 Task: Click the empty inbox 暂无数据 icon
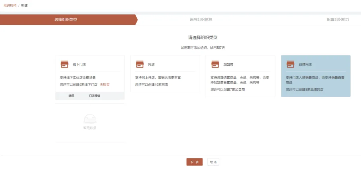pyautogui.click(x=90, y=119)
